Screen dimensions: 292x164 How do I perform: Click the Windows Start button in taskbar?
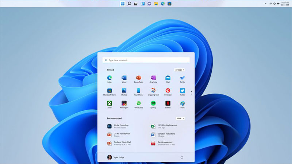[123, 4]
